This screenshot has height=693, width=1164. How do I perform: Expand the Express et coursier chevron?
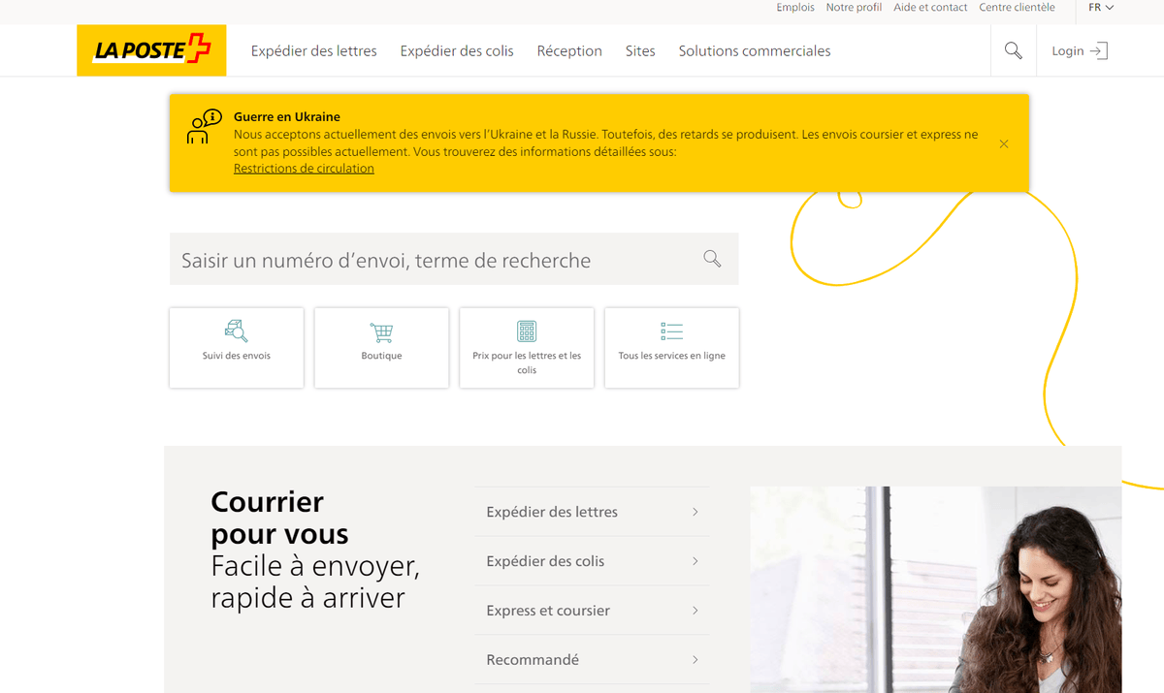[x=695, y=611]
